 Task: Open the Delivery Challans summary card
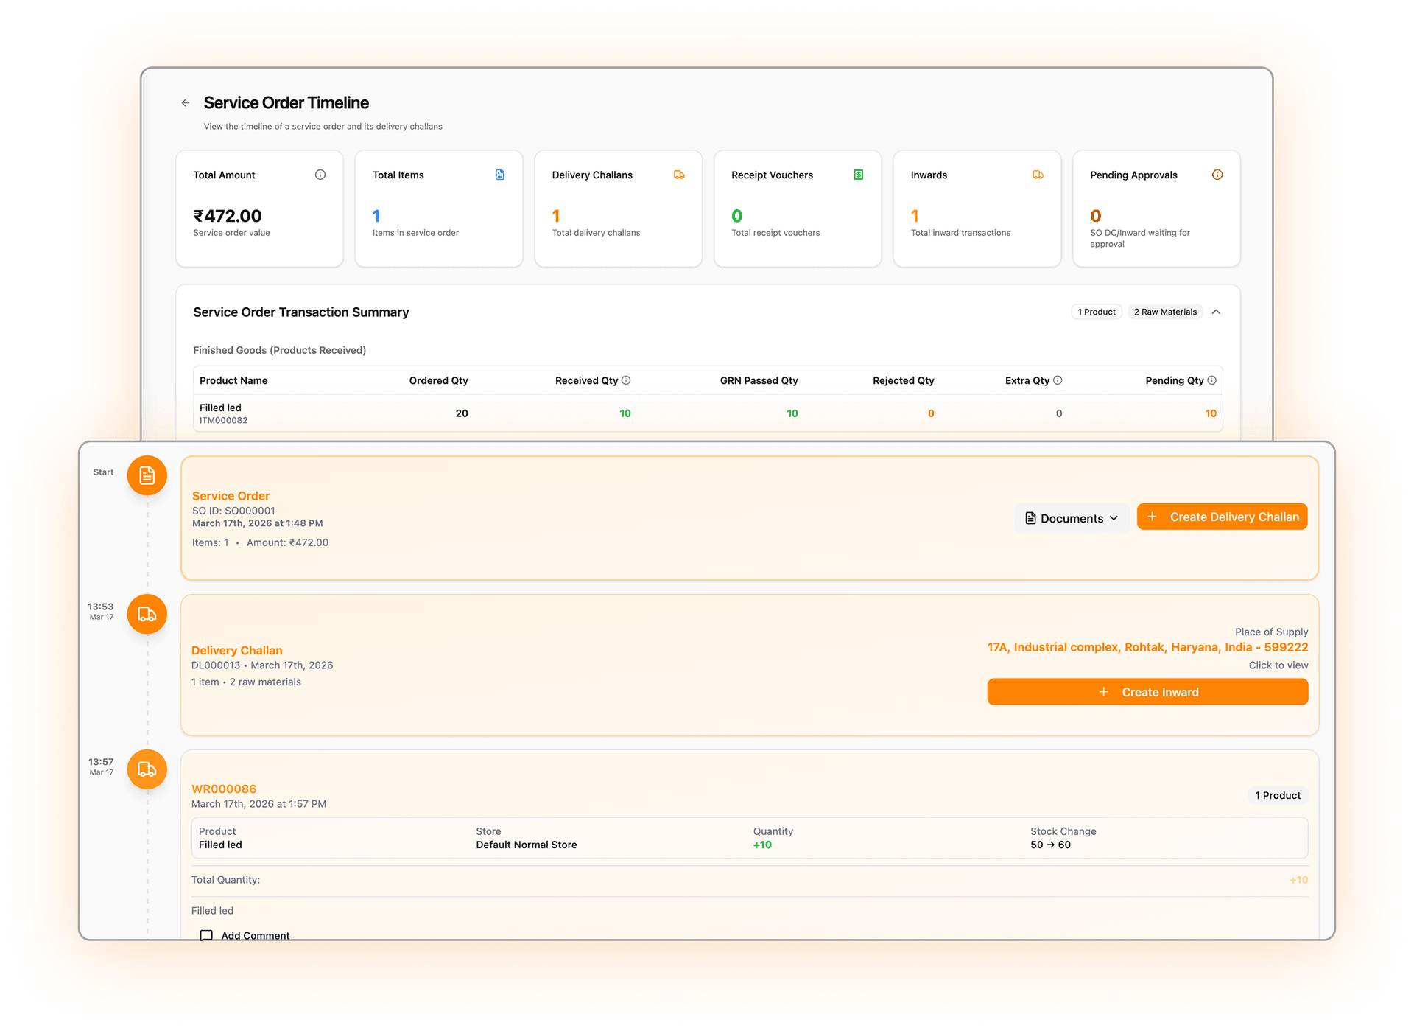618,209
